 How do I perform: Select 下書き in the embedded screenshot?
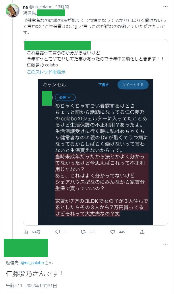coord(103,85)
